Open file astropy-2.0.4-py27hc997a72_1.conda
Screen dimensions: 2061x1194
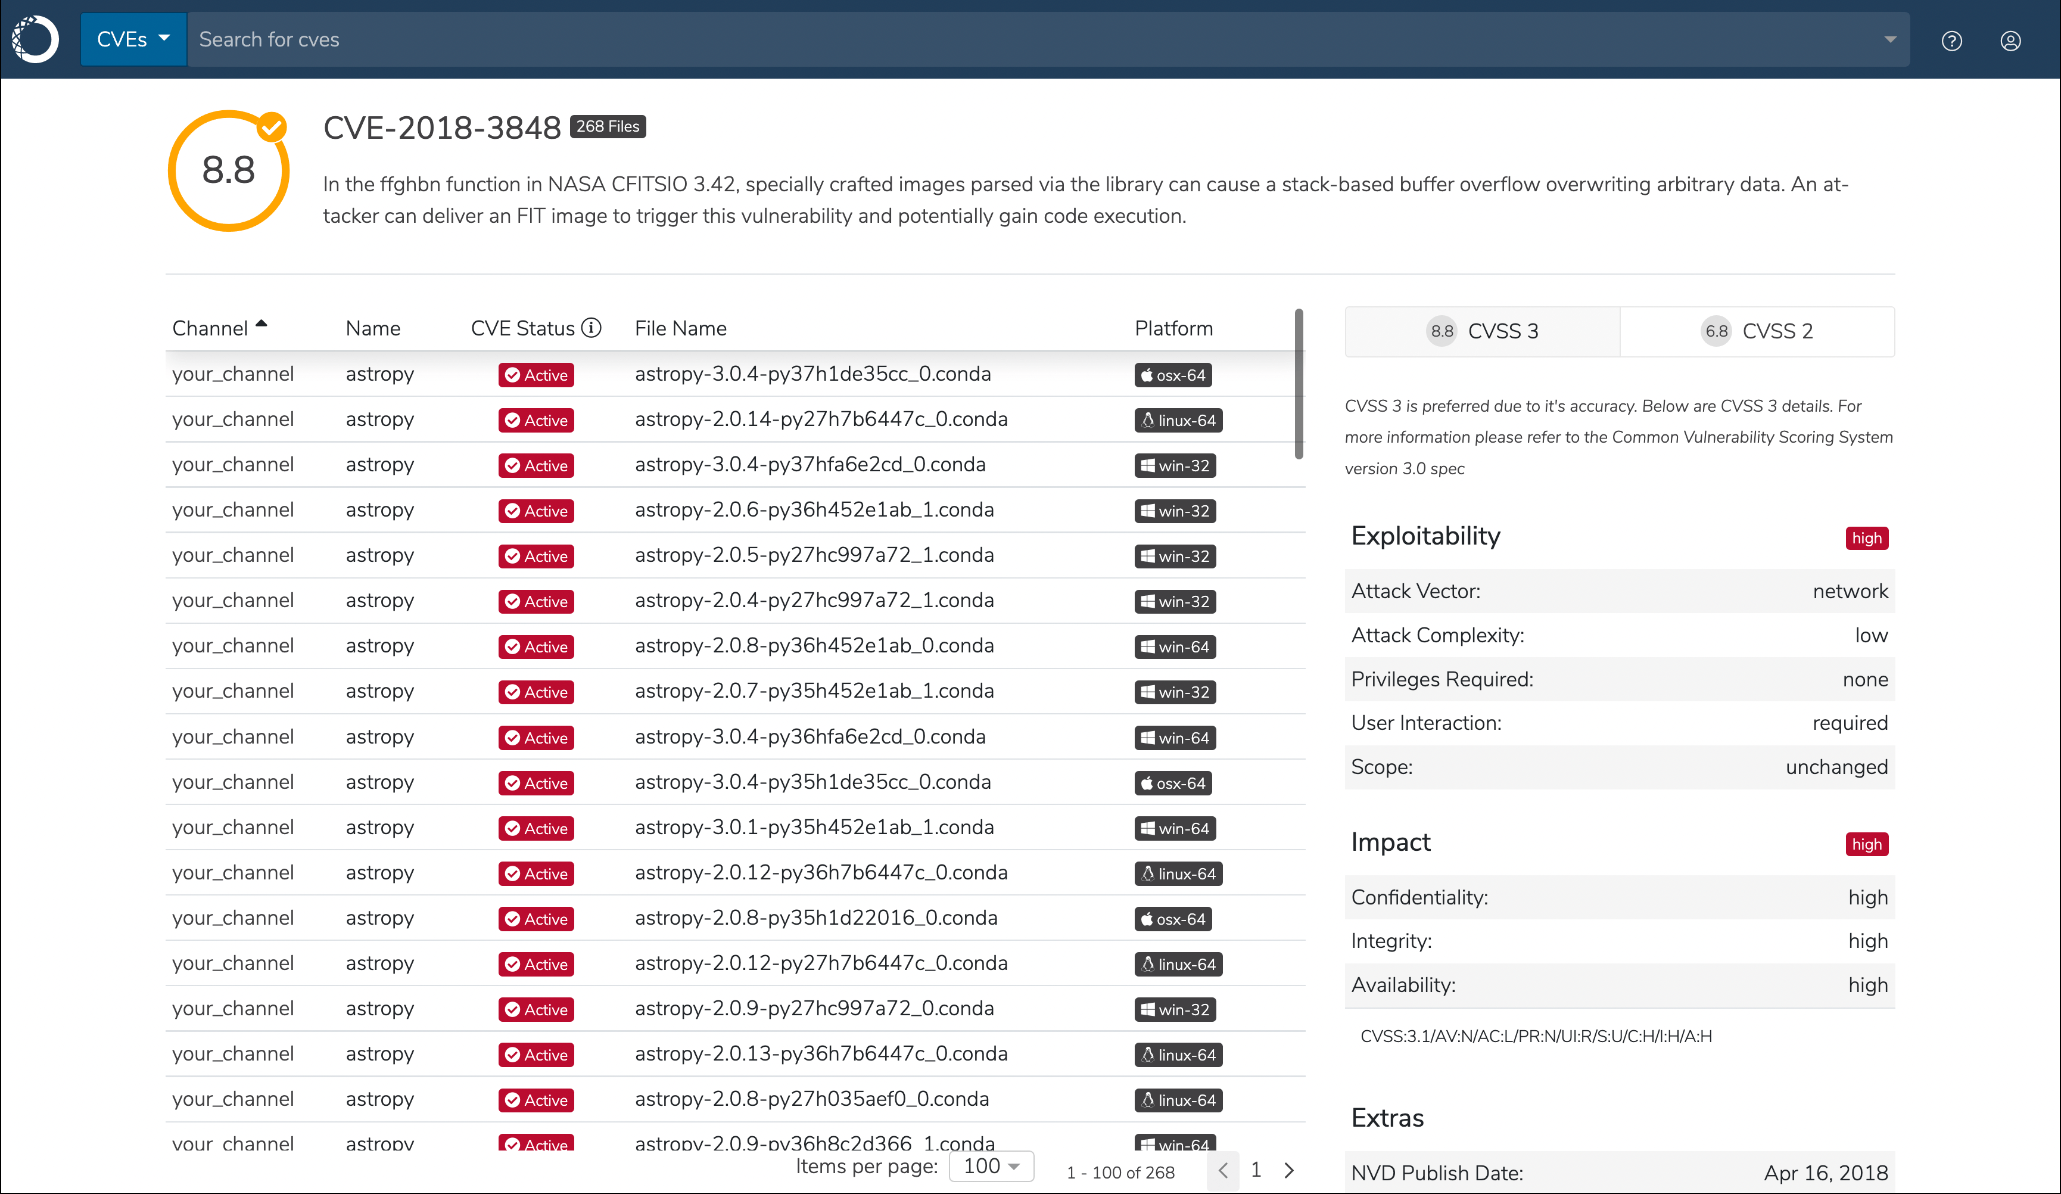[x=814, y=600]
